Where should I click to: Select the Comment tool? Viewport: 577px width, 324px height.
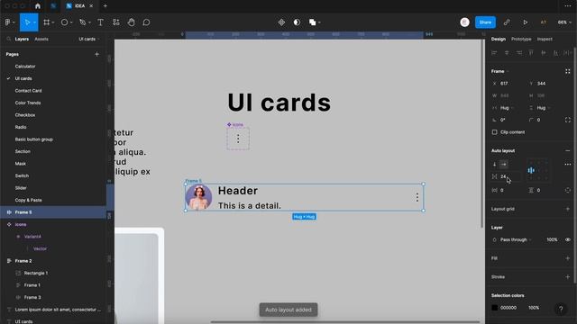[146, 22]
